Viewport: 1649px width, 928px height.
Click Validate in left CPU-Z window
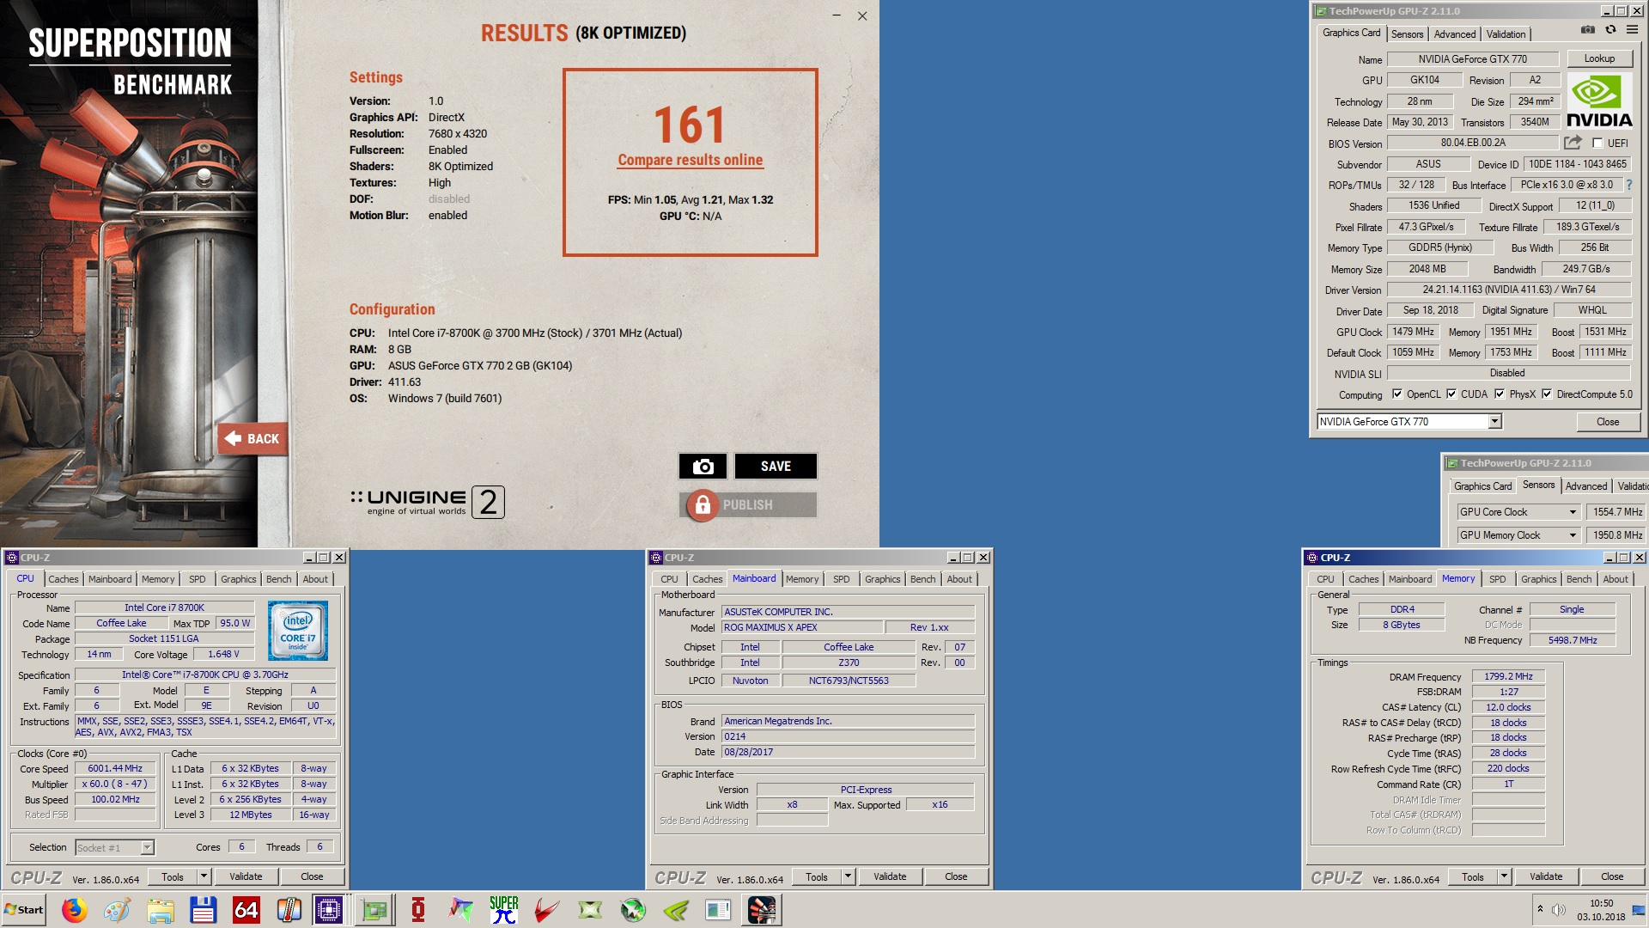click(246, 876)
